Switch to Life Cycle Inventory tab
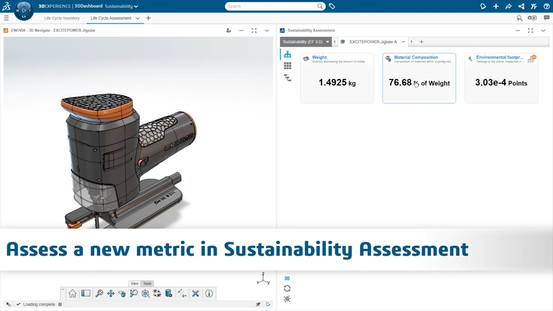This screenshot has height=311, width=553. coord(62,18)
